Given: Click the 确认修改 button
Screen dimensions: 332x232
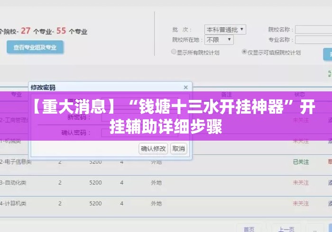Looking at the screenshot, I should tap(153, 149).
